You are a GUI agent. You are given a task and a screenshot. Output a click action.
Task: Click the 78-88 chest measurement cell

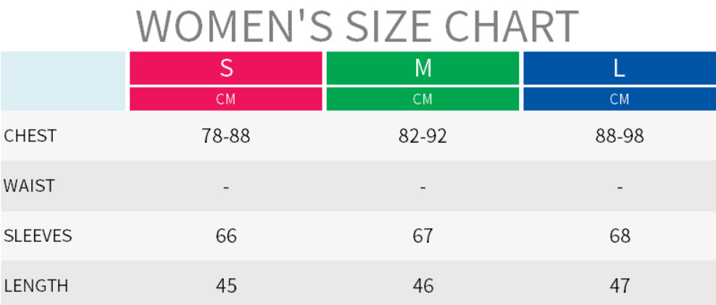pyautogui.click(x=226, y=136)
